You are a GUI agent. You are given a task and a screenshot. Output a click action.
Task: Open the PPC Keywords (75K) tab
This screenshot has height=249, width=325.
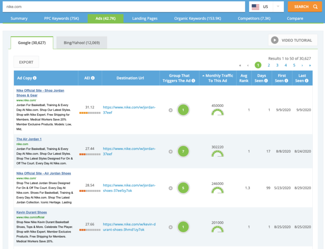tap(61, 19)
